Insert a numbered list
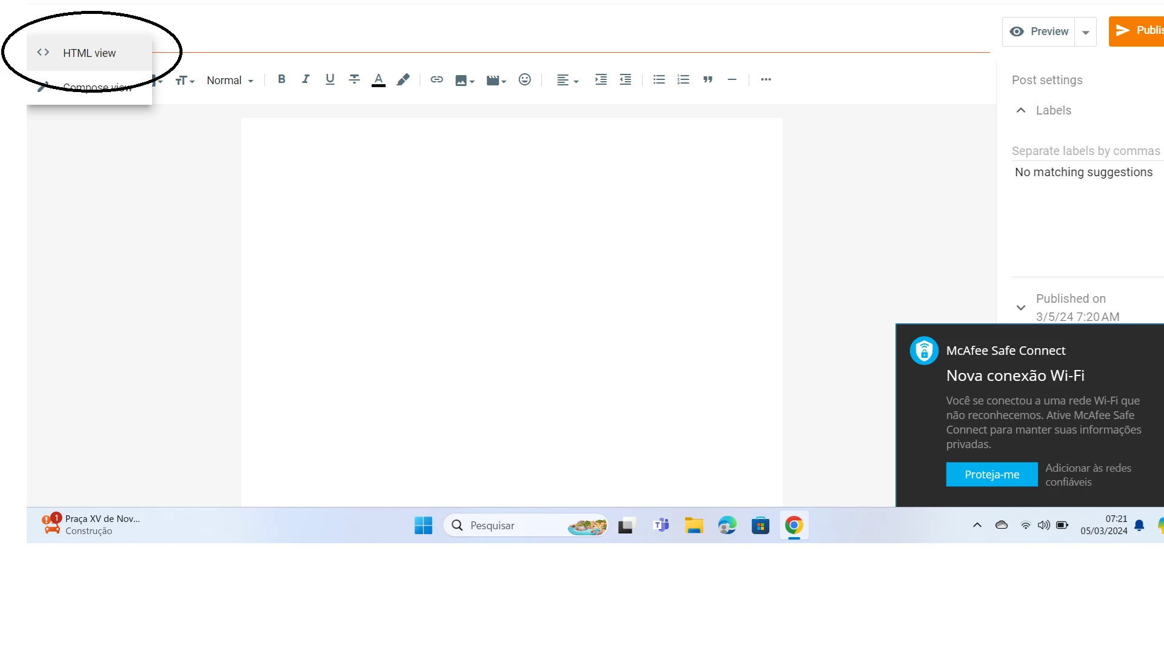Image resolution: width=1164 pixels, height=654 pixels. [x=683, y=79]
